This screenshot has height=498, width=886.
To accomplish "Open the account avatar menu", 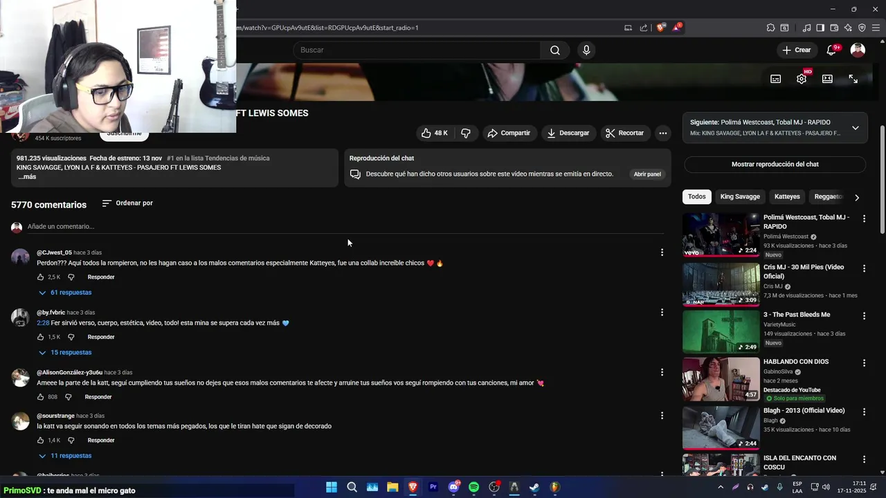I will point(858,50).
